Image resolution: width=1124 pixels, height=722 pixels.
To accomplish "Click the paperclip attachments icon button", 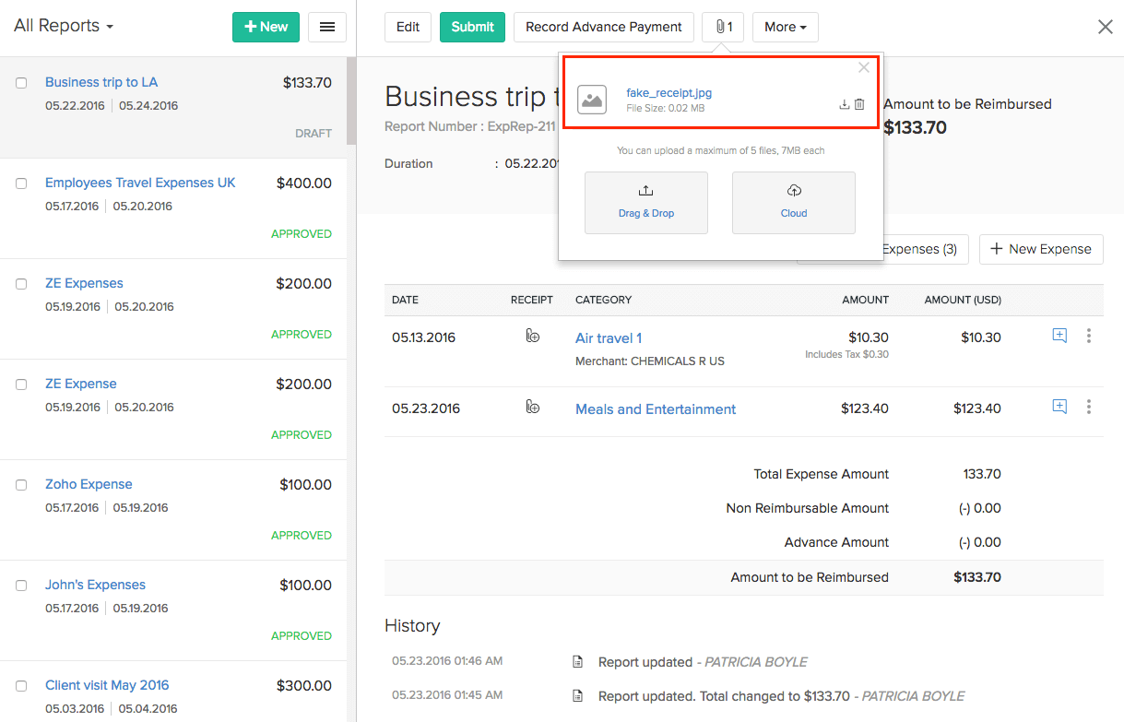I will (x=723, y=27).
